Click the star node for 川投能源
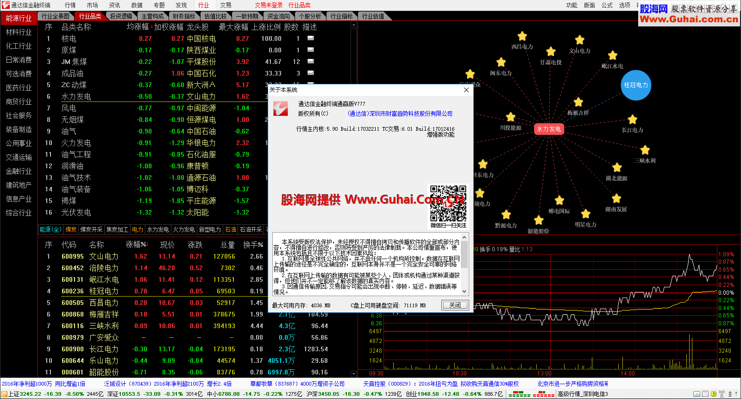Viewport: 741px width, 399px height. [x=511, y=117]
